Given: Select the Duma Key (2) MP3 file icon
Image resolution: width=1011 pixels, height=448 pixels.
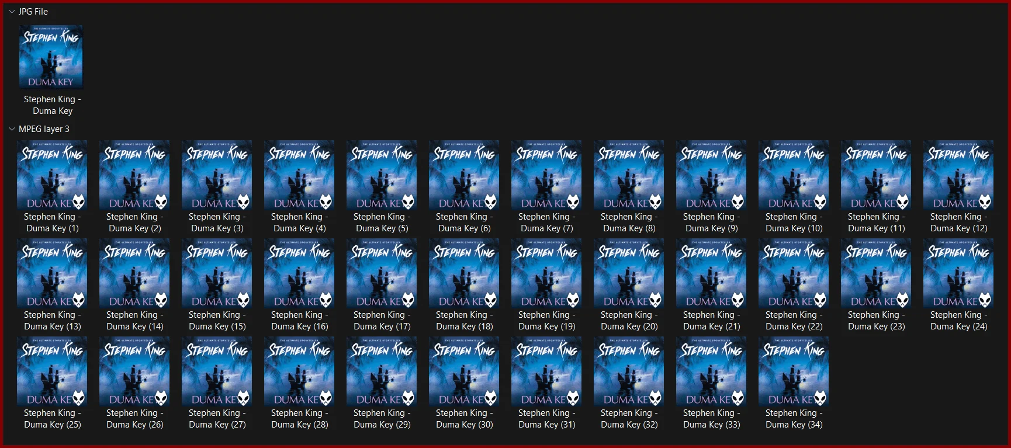Looking at the screenshot, I should coord(134,175).
